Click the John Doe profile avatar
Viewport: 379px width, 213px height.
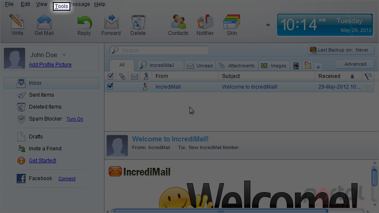pos(14,58)
